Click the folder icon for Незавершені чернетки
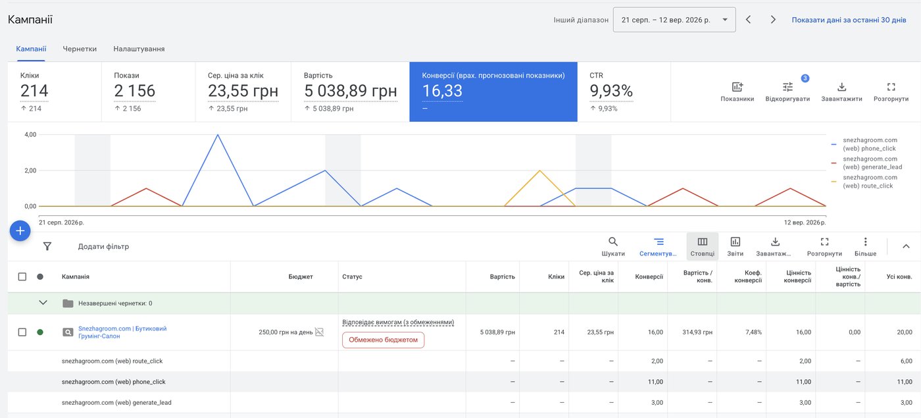The width and height of the screenshot is (921, 418). point(68,303)
